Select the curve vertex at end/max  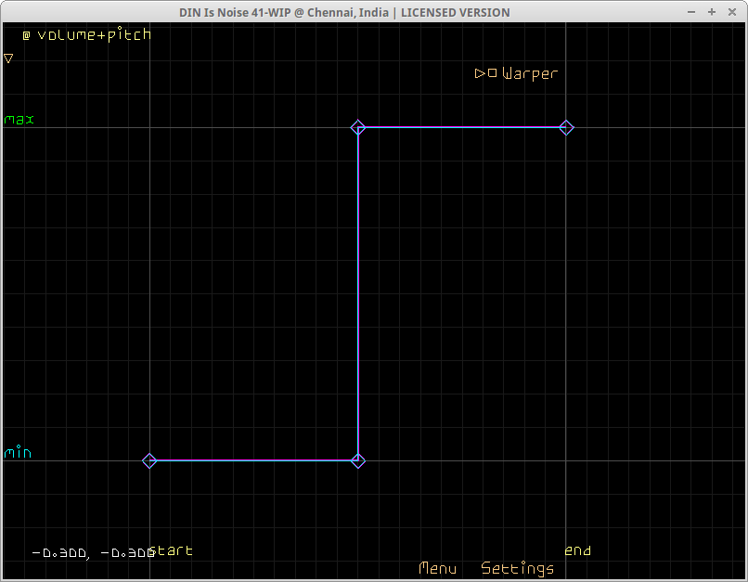pos(566,127)
